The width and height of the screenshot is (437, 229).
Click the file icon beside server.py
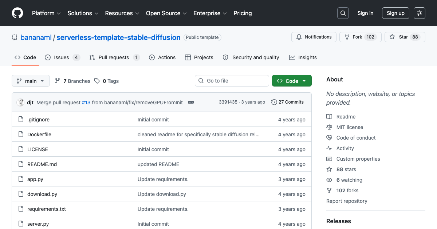(21, 224)
